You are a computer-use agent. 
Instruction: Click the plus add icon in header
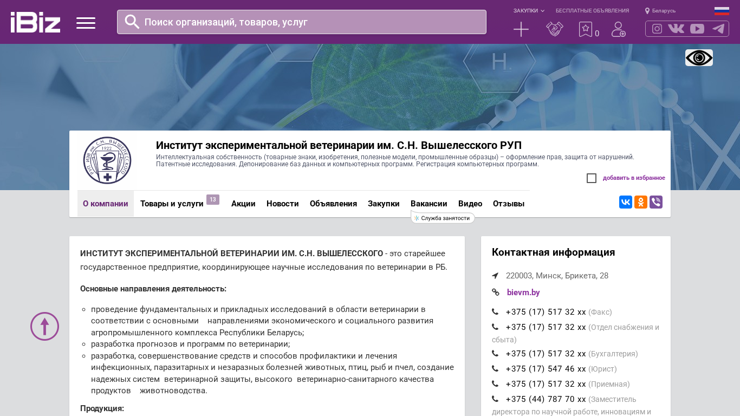(521, 29)
